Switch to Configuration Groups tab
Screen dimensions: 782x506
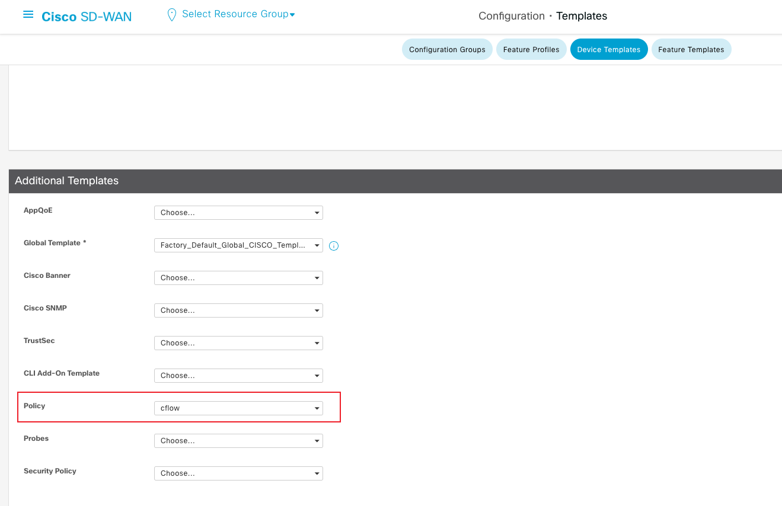[447, 50]
